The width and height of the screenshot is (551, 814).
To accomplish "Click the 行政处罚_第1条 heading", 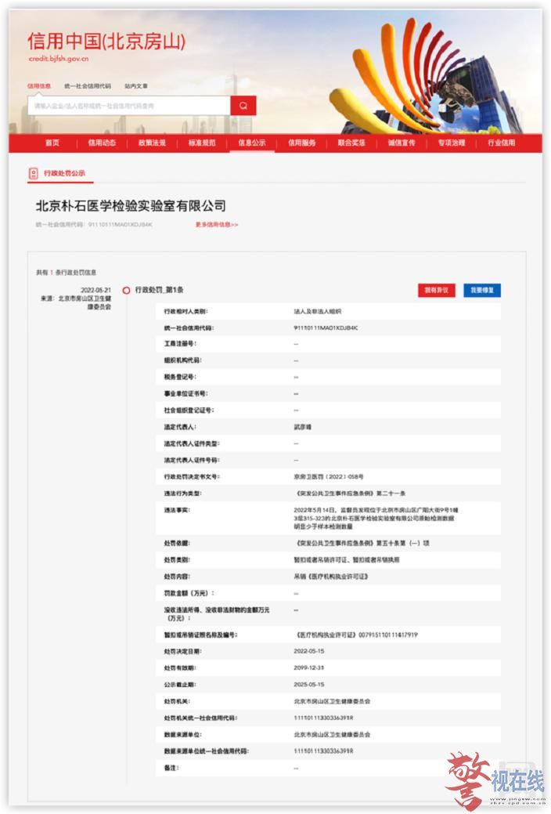I will click(x=160, y=290).
